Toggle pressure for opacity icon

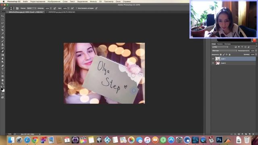[x=55, y=8]
